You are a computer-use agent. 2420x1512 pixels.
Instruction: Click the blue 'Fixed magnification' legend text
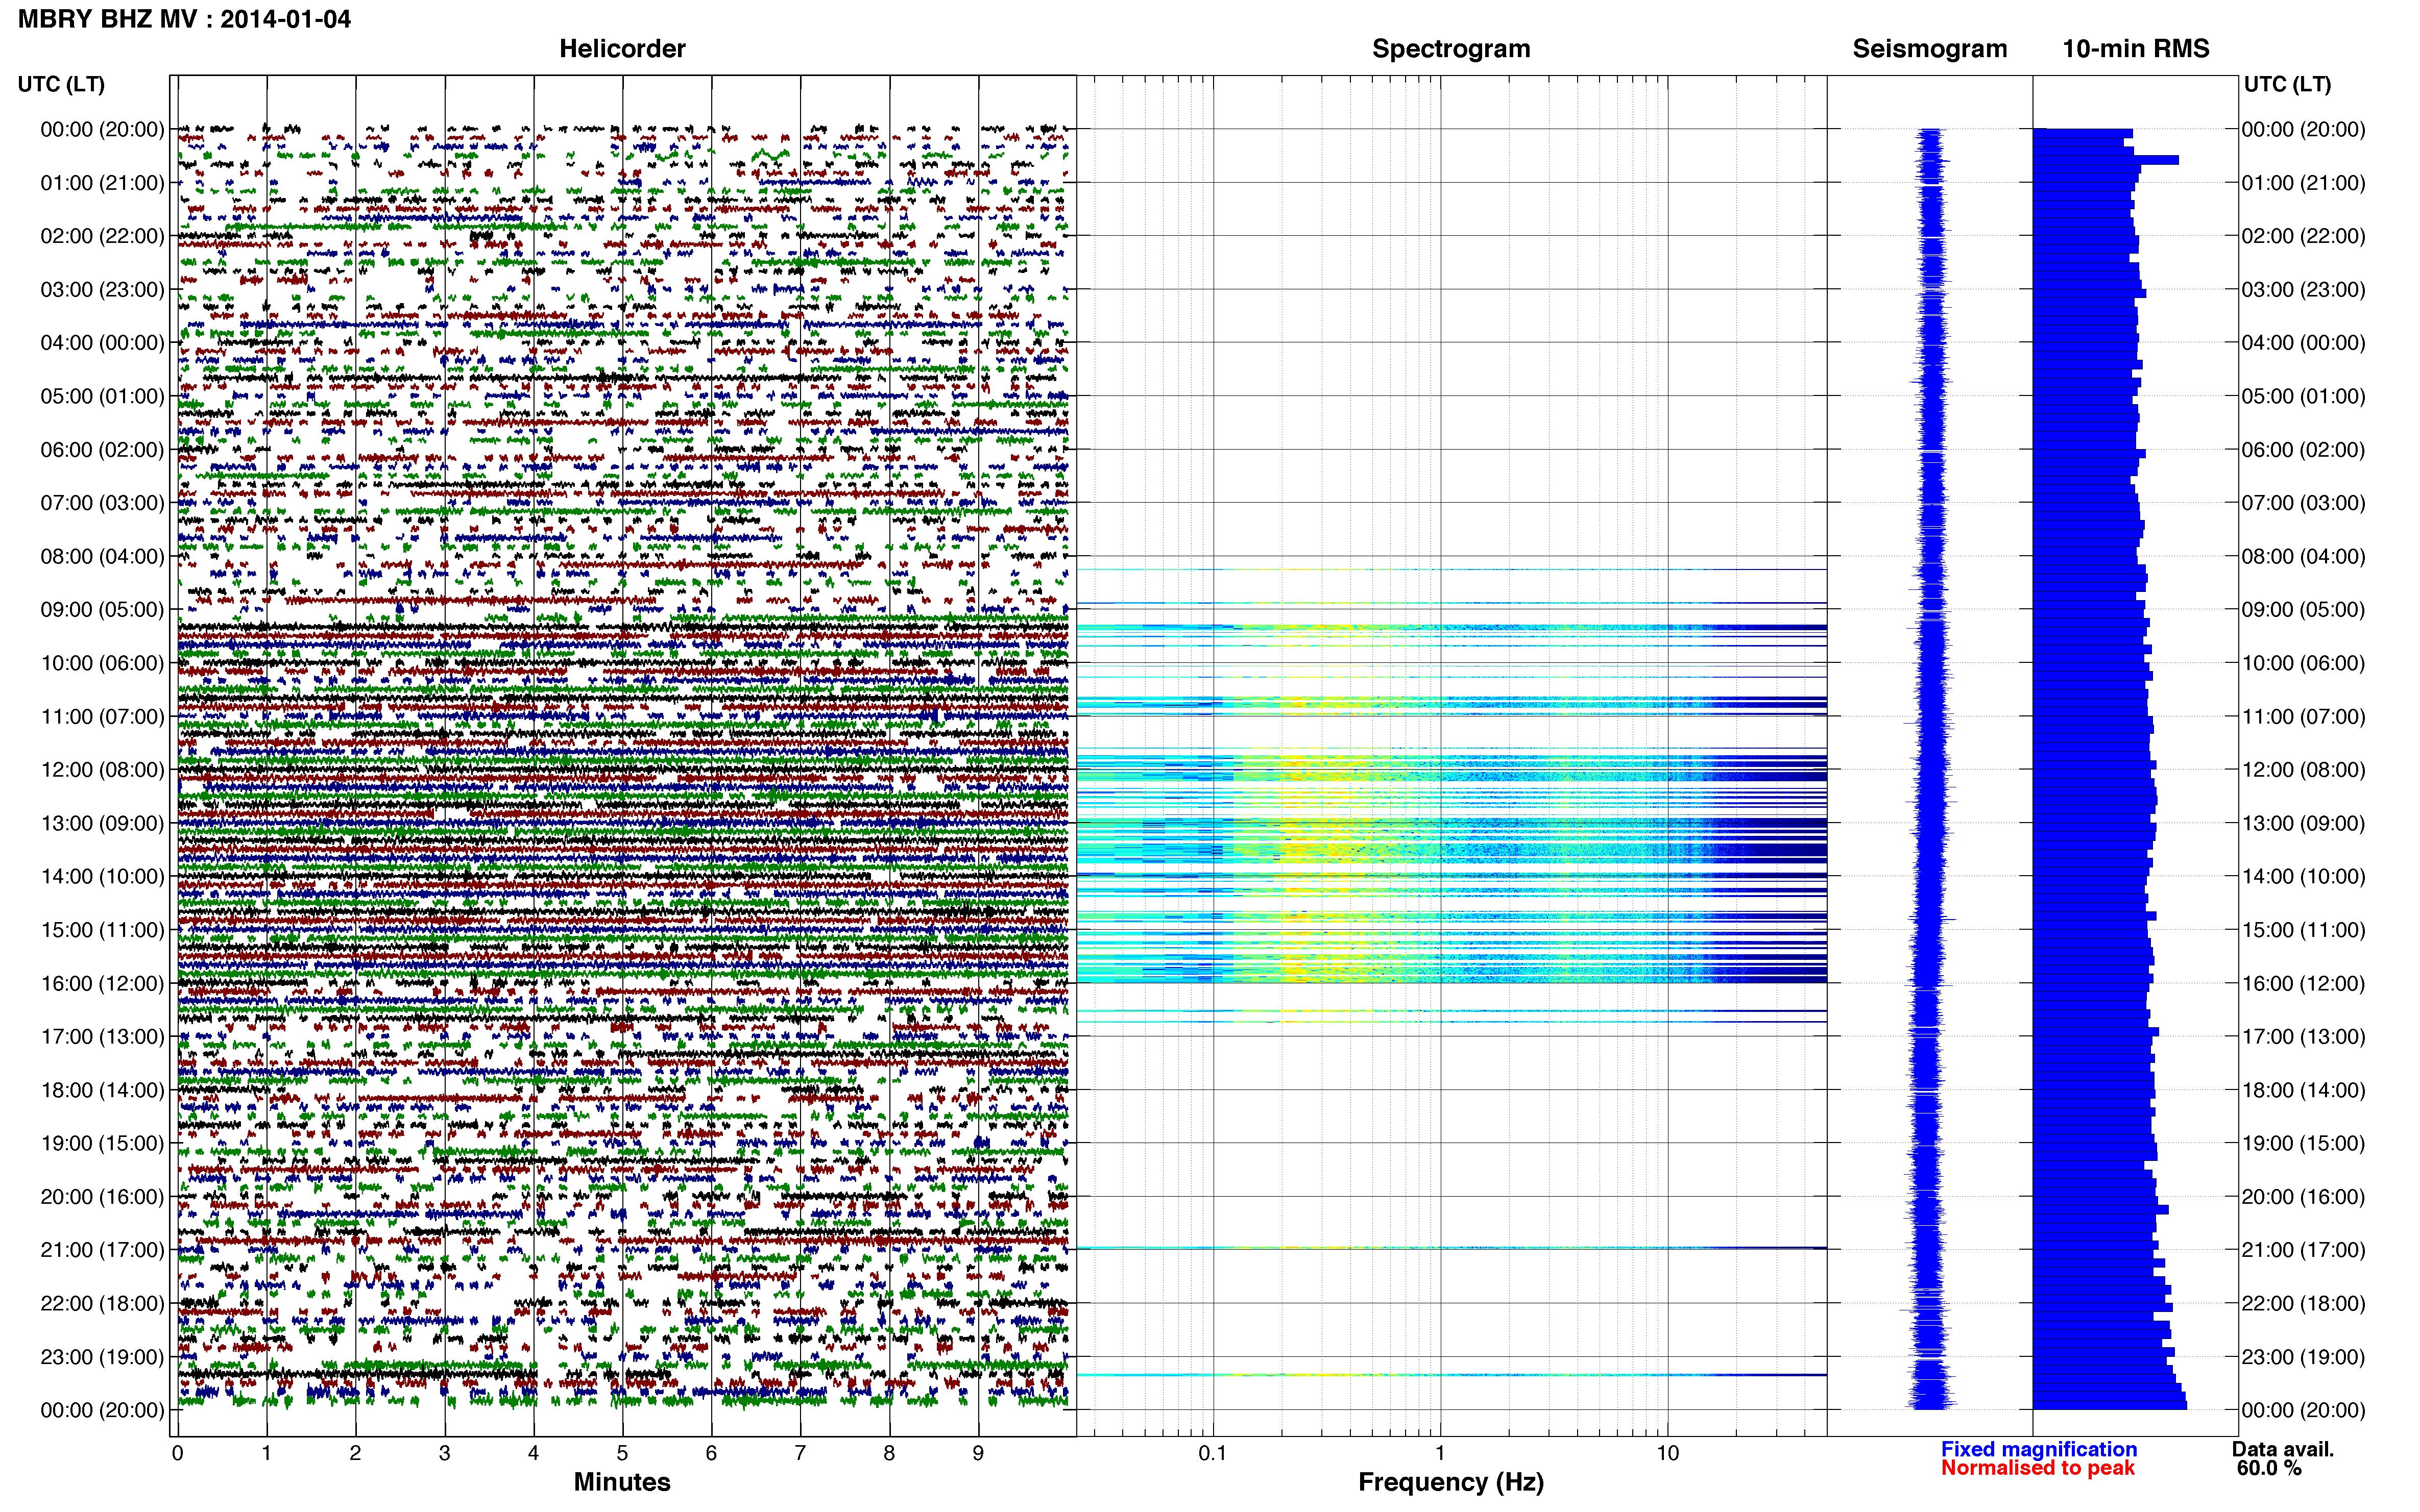2039,1449
